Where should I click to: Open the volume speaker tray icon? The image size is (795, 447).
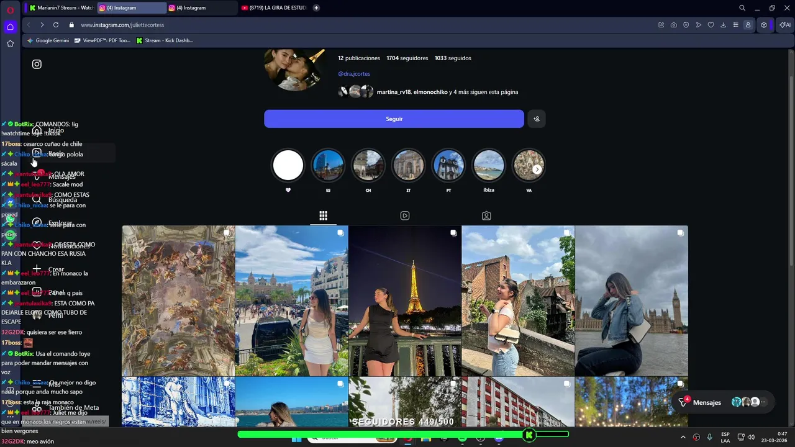tap(751, 437)
